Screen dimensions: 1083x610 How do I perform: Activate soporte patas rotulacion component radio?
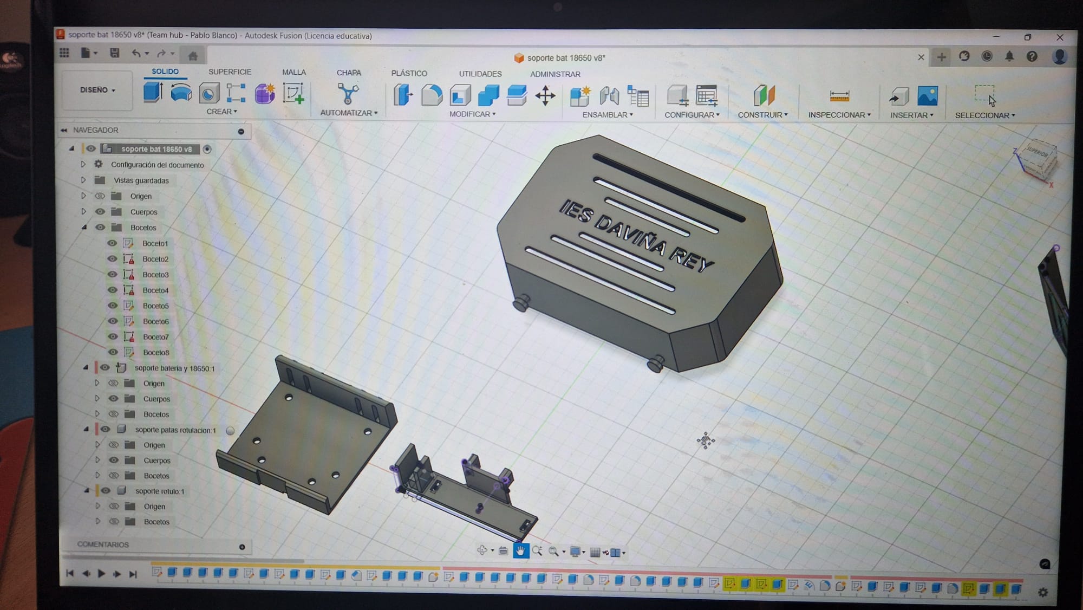[x=230, y=431]
